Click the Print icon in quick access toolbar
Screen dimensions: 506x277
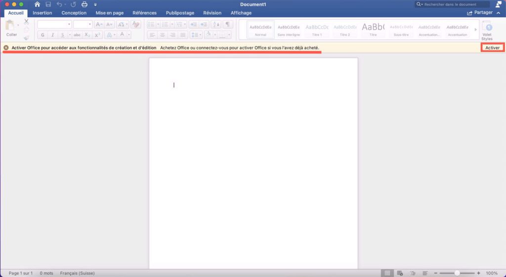click(x=84, y=4)
